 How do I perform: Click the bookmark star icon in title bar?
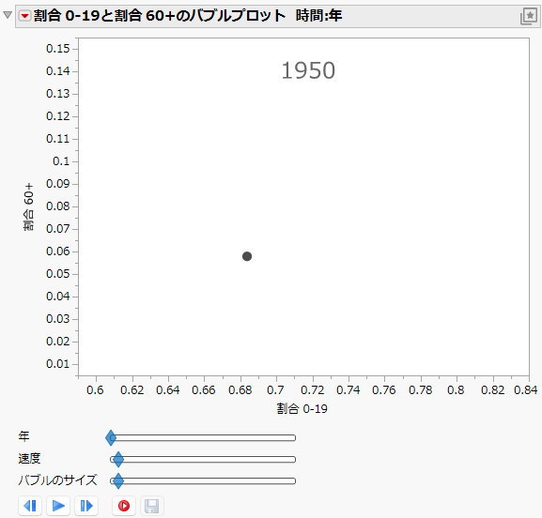click(x=529, y=16)
